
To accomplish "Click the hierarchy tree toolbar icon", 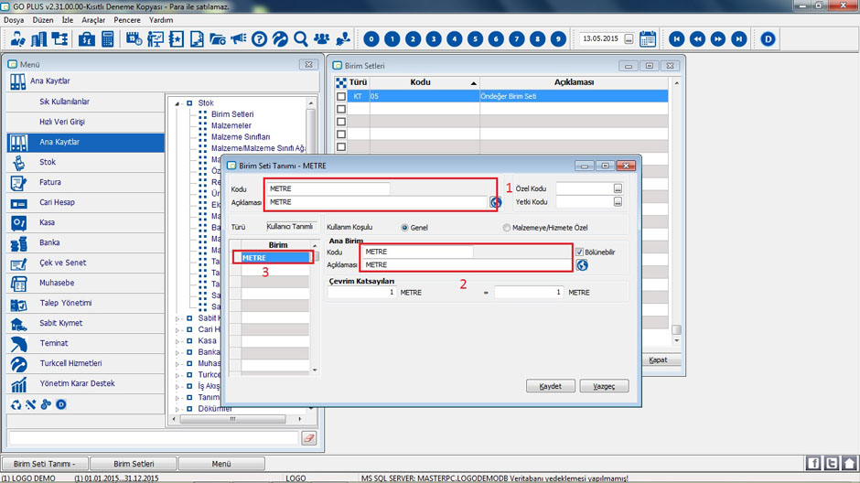I will pyautogui.click(x=59, y=39).
